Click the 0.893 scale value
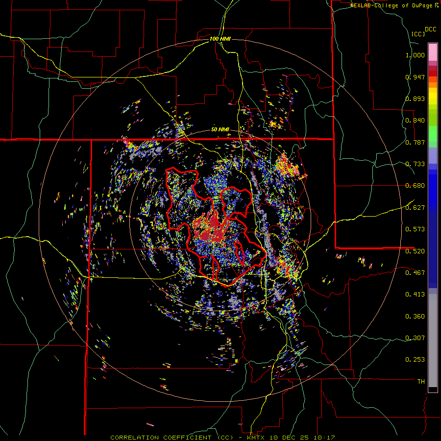Image resolution: width=441 pixels, height=441 pixels. point(415,98)
